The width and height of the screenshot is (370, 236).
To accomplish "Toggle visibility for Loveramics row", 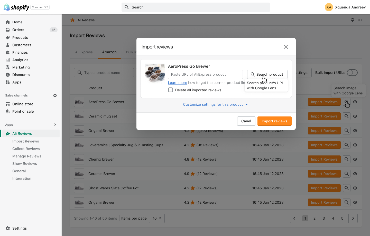I will 355,145.
